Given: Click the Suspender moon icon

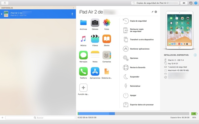Looking at the screenshot, I should [126, 77].
